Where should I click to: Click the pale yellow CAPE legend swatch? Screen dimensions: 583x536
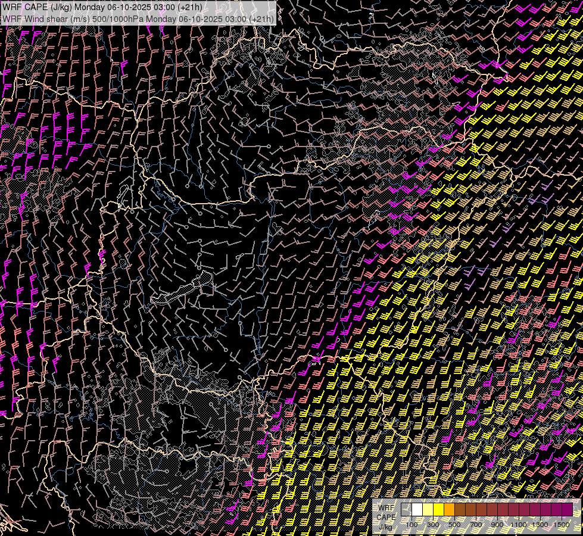click(x=428, y=509)
